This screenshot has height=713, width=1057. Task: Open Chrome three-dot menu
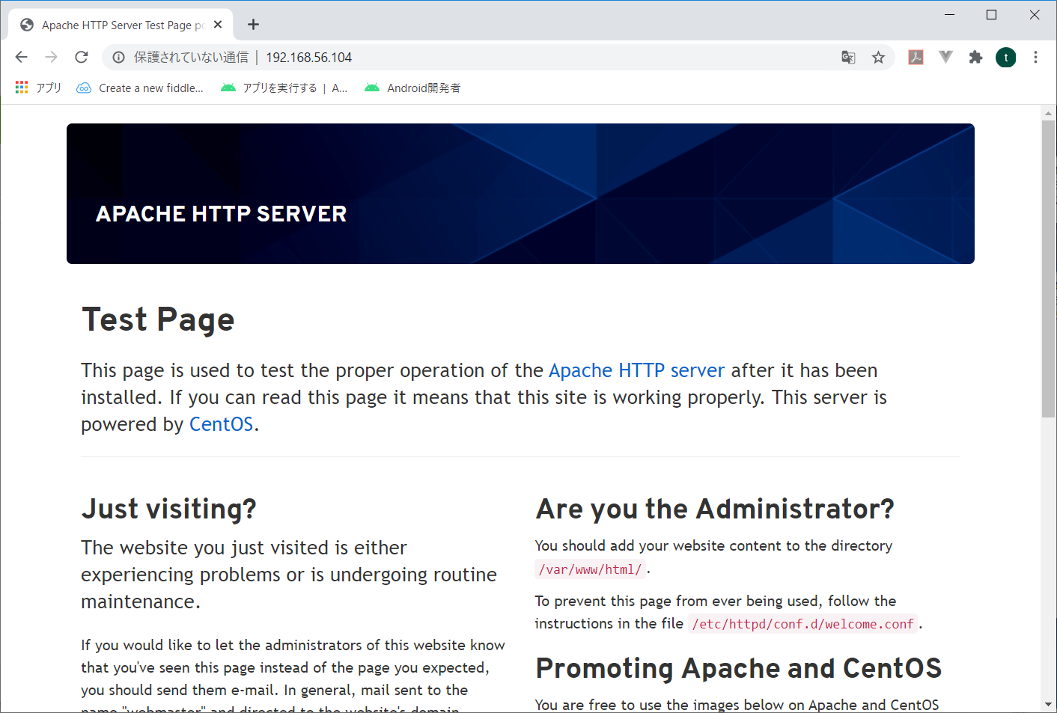(1035, 57)
